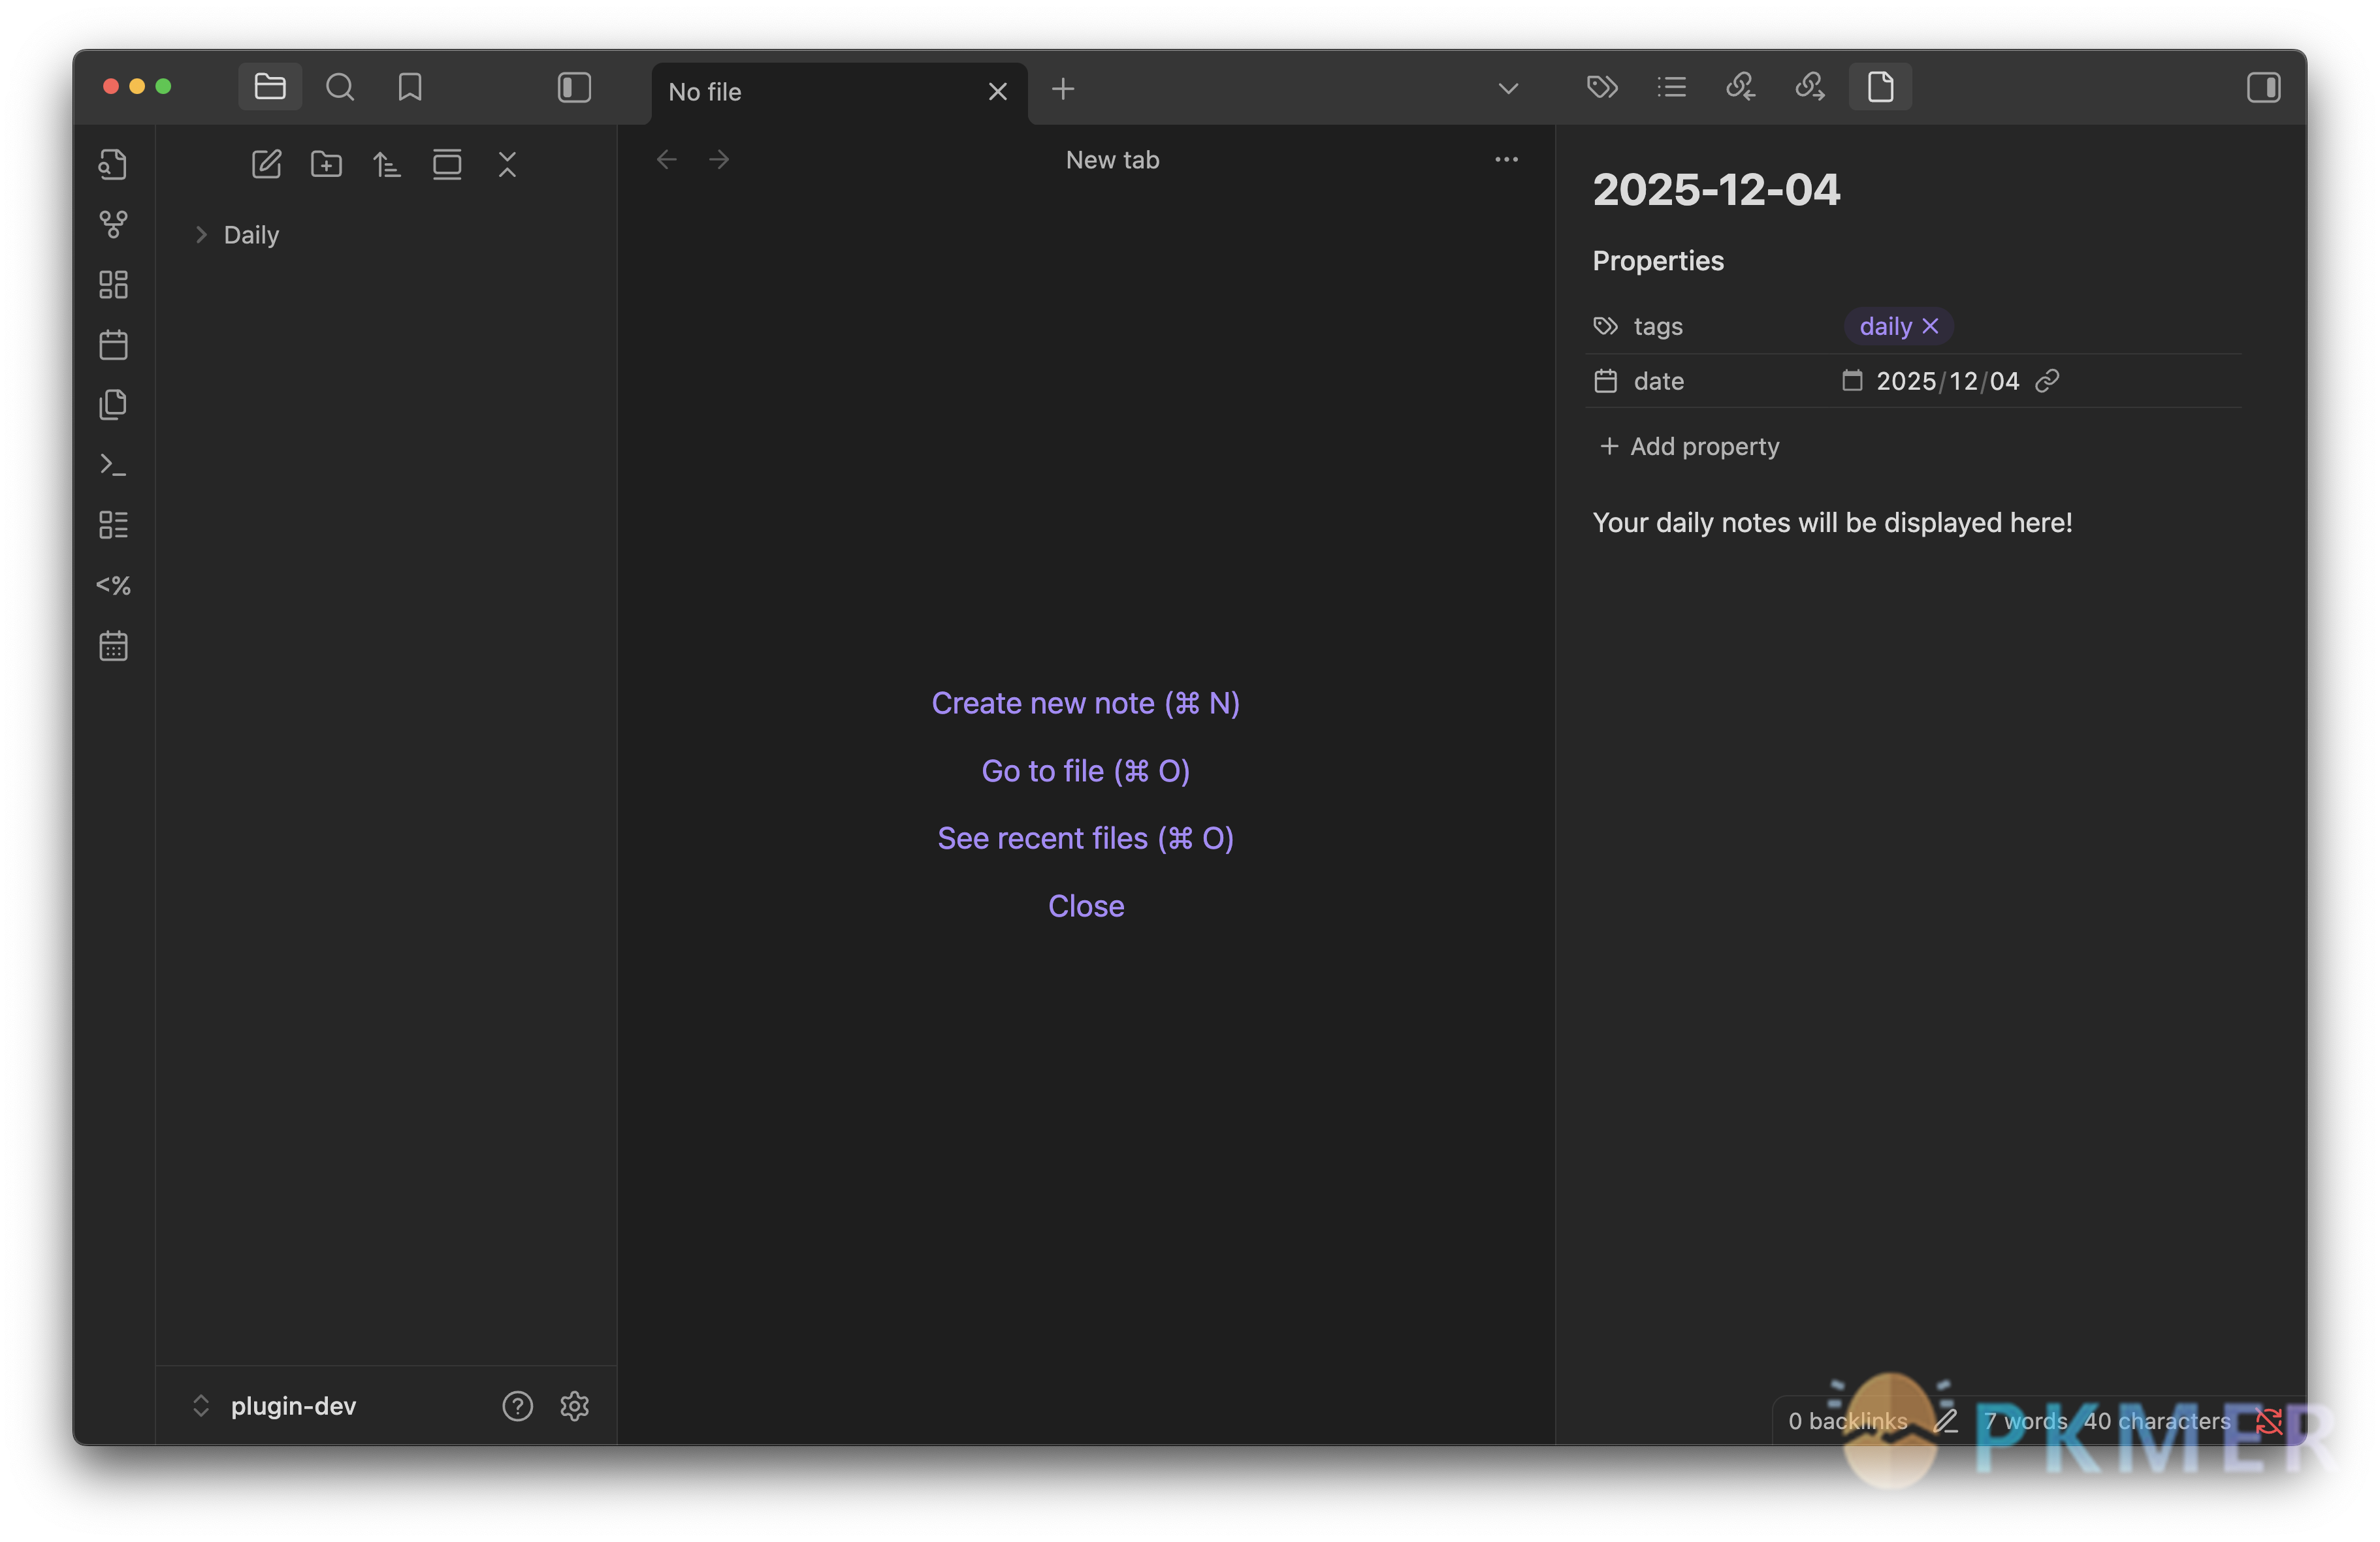Open the outgoing links pane icon
2380x1542 pixels.
click(1810, 88)
